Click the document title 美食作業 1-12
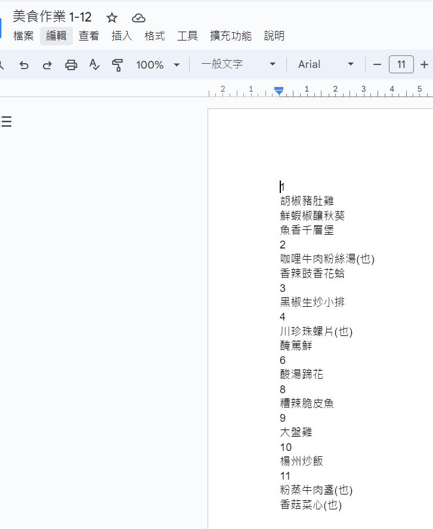This screenshot has height=529, width=433. (52, 17)
